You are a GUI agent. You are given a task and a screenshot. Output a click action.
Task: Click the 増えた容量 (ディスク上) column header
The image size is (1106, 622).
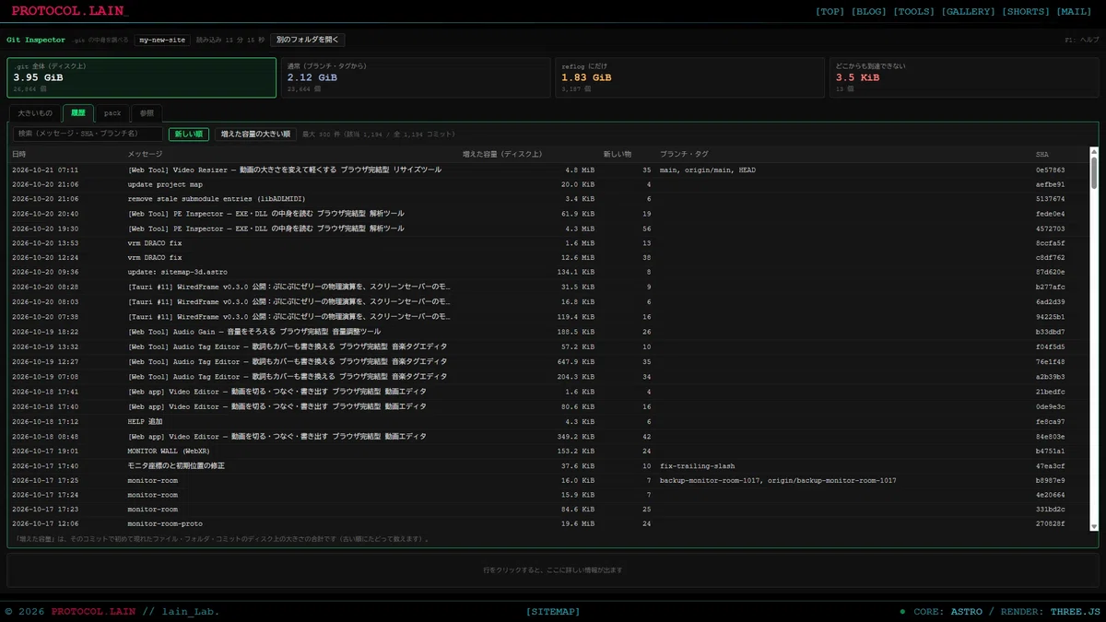(501, 154)
